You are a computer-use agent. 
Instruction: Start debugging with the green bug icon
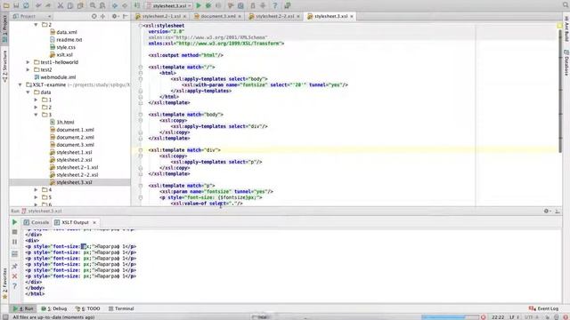pos(208,5)
